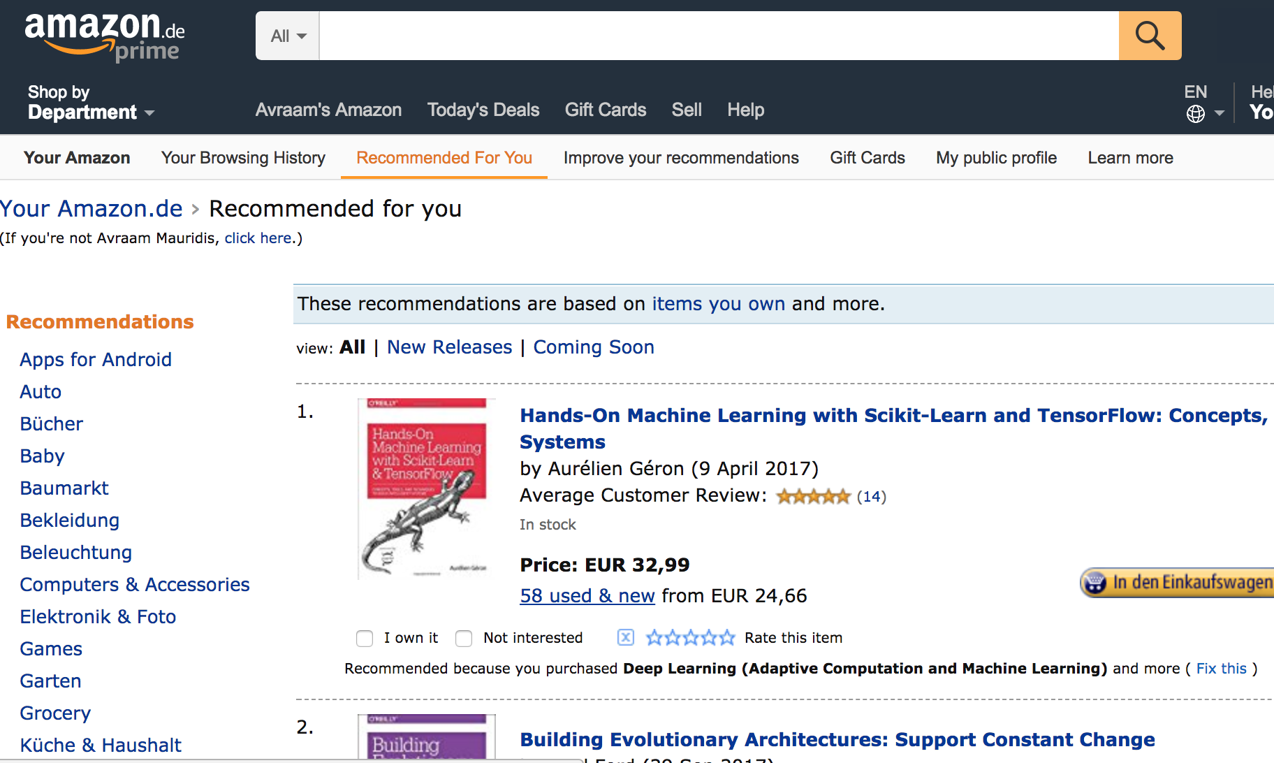Screen dimensions: 1274x763
Task: Open the 'All' search category dropdown
Action: click(288, 36)
